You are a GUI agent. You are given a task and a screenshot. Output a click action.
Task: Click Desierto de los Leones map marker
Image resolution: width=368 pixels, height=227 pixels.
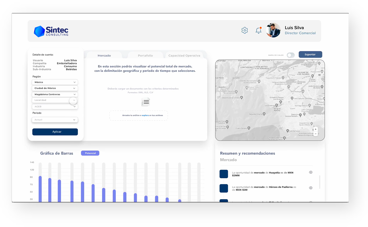point(242,97)
